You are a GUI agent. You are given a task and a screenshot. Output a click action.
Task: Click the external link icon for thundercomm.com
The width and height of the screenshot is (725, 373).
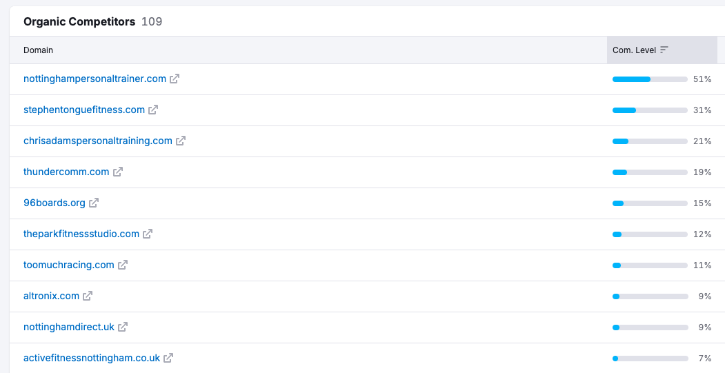click(118, 172)
